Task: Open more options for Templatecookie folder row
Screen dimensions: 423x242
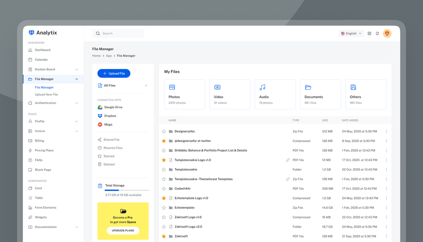Action: click(386, 170)
